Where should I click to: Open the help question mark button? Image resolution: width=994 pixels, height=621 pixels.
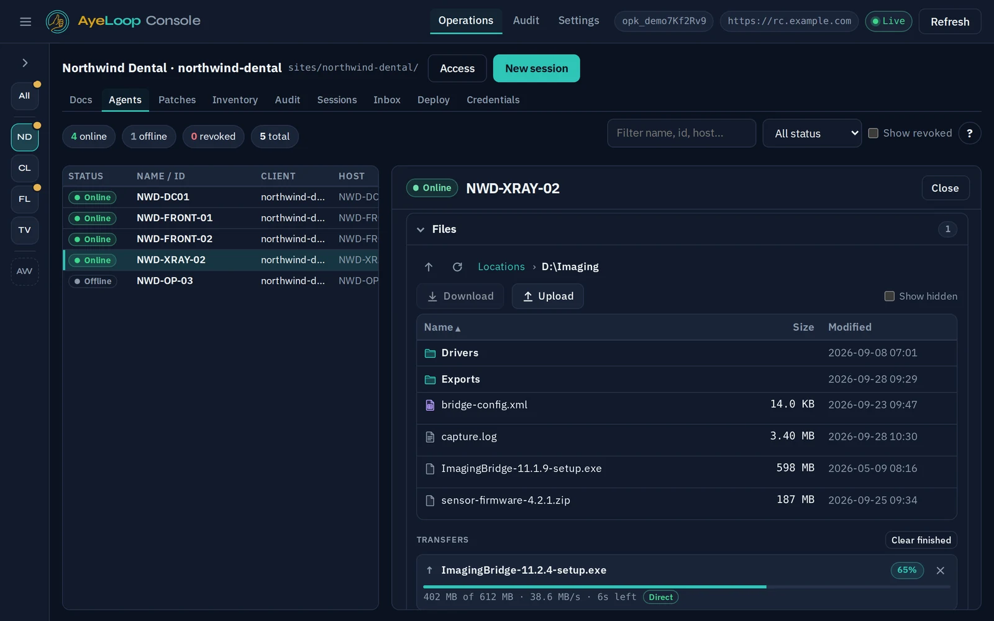pos(969,133)
